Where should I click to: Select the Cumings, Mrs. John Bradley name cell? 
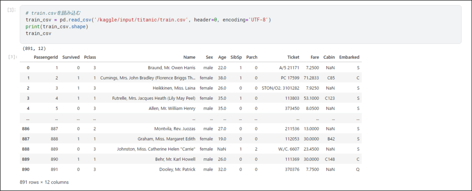point(148,78)
